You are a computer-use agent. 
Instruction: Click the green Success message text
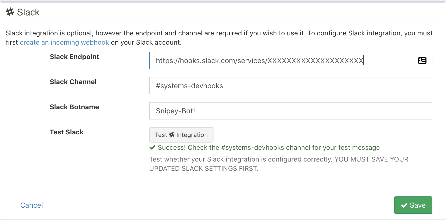pyautogui.click(x=269, y=147)
